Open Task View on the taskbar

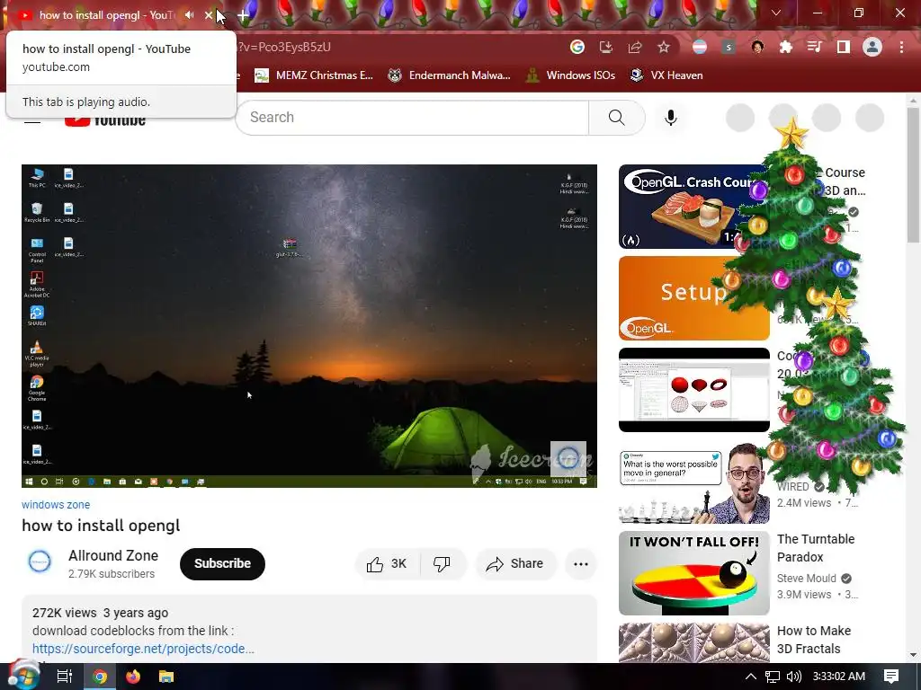(x=65, y=677)
